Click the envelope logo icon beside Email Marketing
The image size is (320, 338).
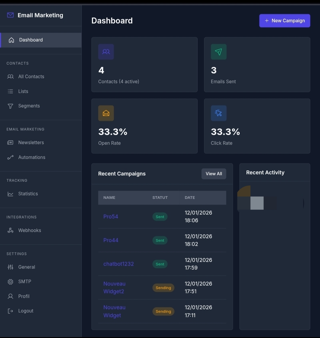pos(10,15)
